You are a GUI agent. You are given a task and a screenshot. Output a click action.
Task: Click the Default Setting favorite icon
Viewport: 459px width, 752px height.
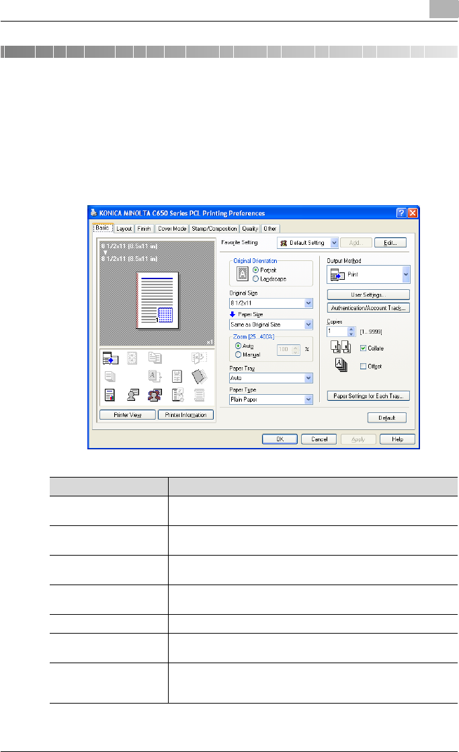tap(284, 243)
